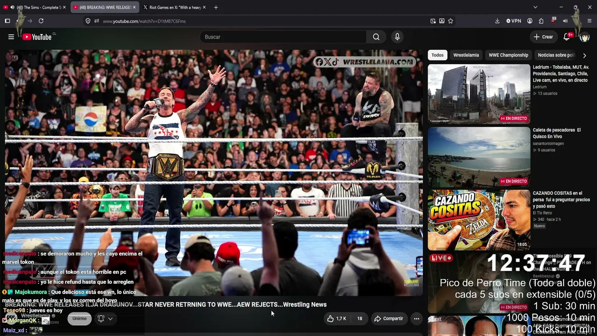Open a new browser tab

215,7
